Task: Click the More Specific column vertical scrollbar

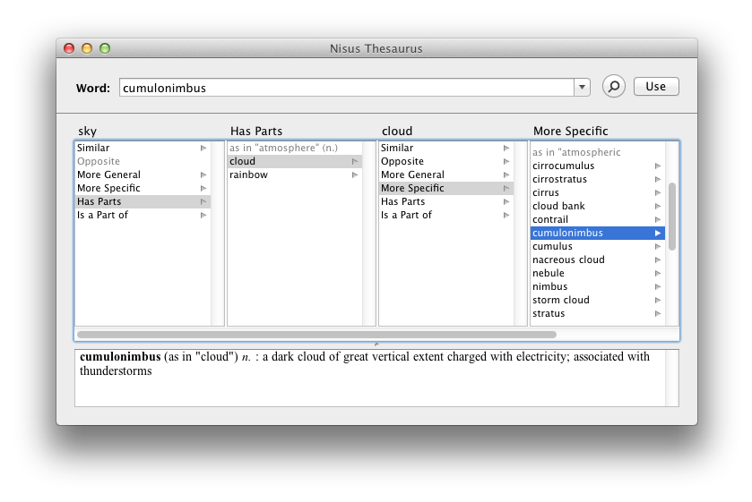Action: point(672,216)
